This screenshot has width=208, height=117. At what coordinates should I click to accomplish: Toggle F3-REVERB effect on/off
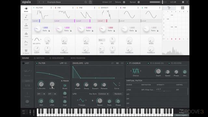pyautogui.click(x=169, y=63)
